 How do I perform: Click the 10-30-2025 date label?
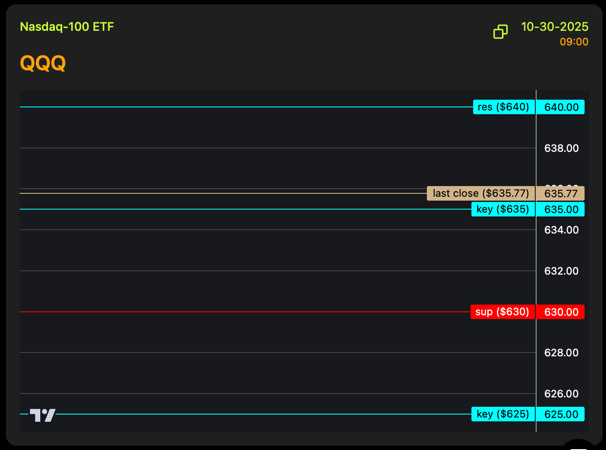(555, 27)
